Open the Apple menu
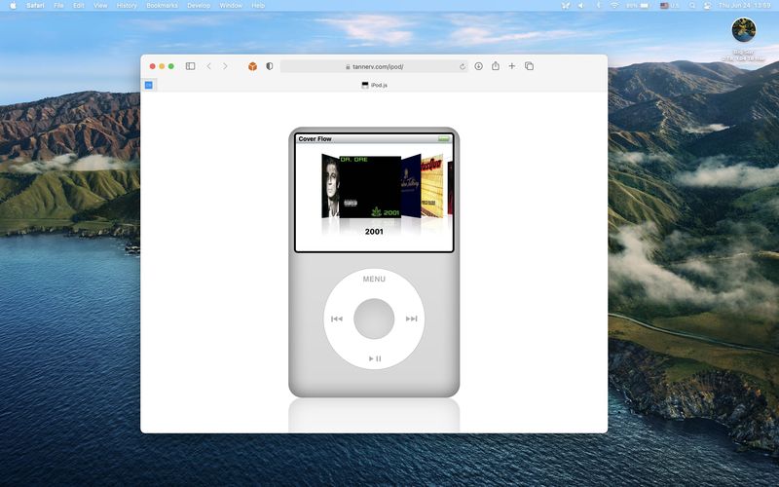This screenshot has height=487, width=779. click(x=13, y=6)
